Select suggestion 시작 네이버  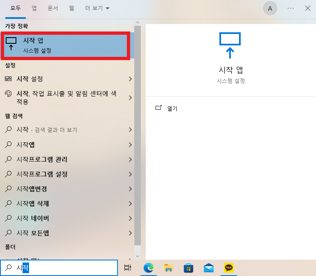67,218
